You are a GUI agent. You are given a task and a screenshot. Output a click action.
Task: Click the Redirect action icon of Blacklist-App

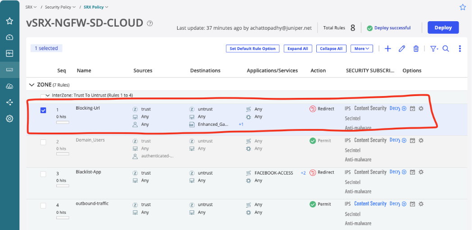click(313, 172)
